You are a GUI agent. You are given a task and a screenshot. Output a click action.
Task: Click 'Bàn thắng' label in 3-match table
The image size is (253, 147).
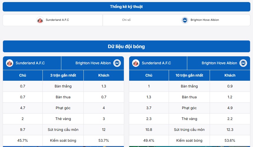pyautogui.click(x=63, y=86)
